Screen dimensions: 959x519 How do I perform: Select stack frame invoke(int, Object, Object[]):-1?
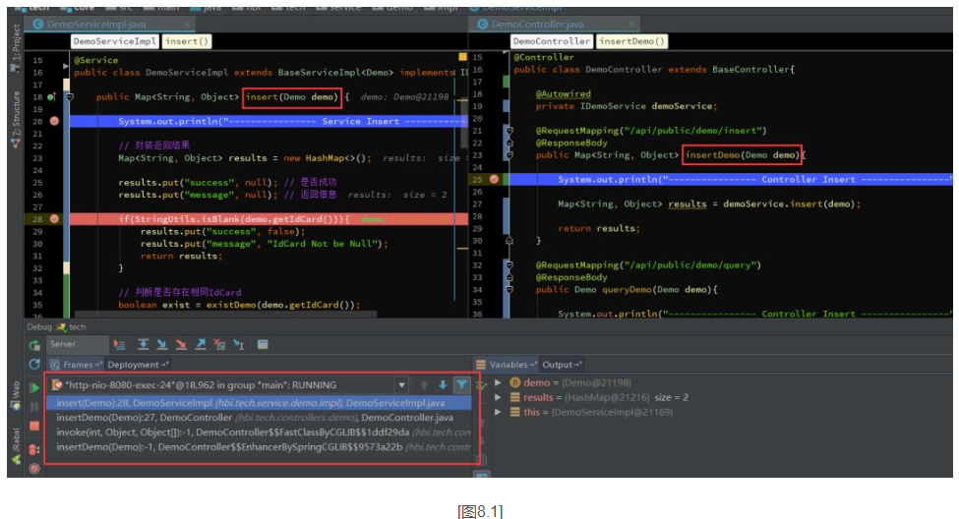tap(260, 432)
